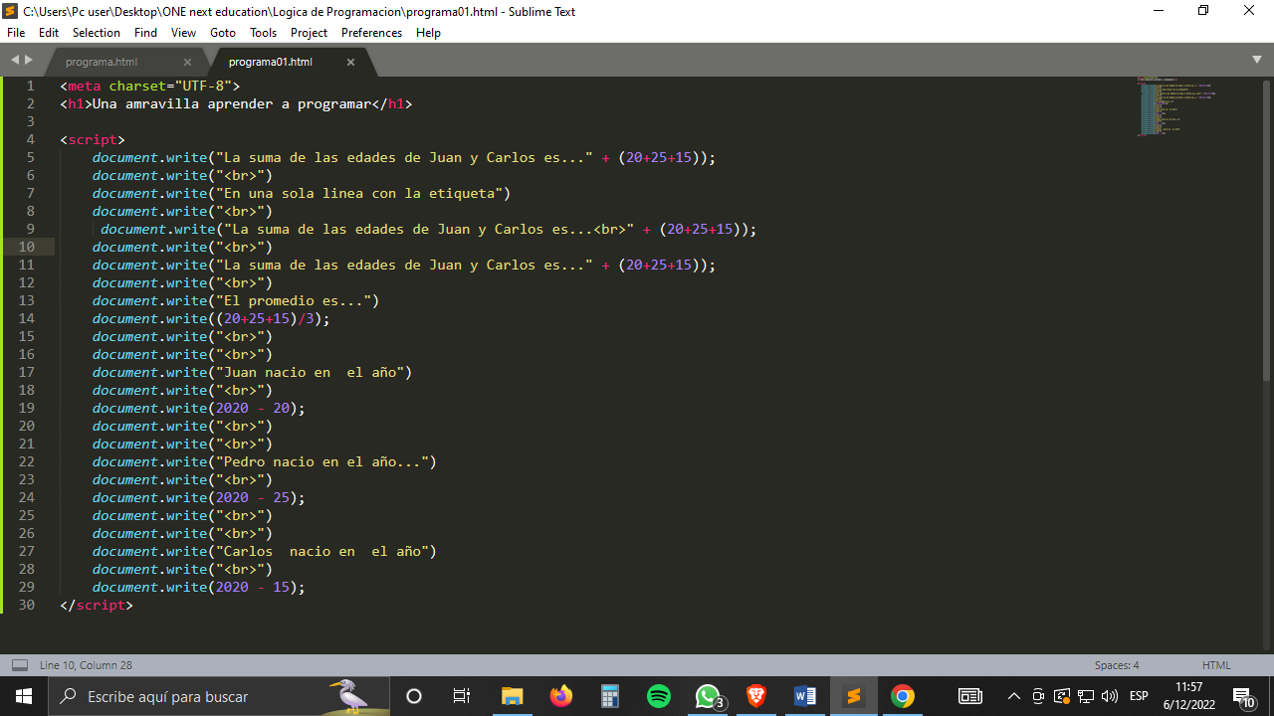
Task: Open the Preferences menu
Action: [x=371, y=33]
